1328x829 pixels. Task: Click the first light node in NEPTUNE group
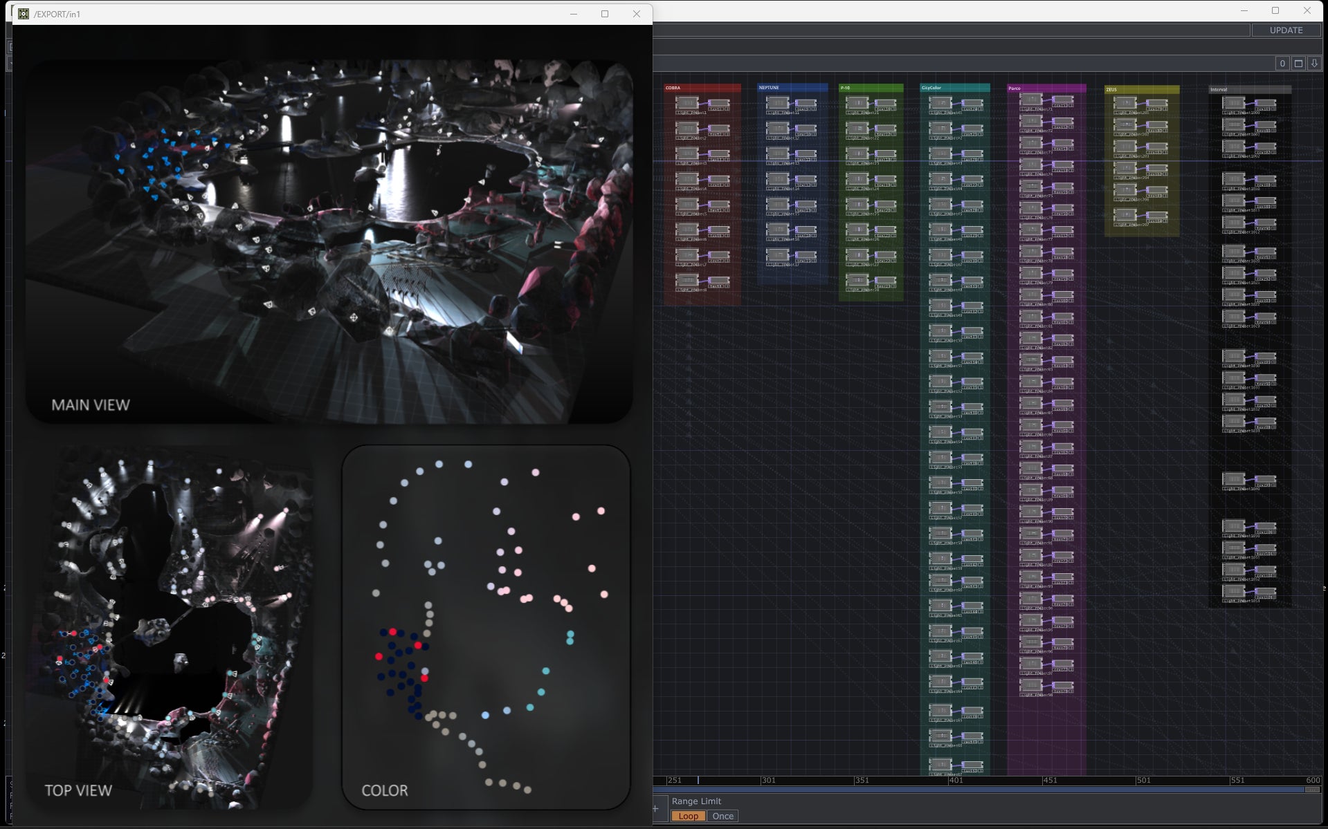pyautogui.click(x=776, y=103)
